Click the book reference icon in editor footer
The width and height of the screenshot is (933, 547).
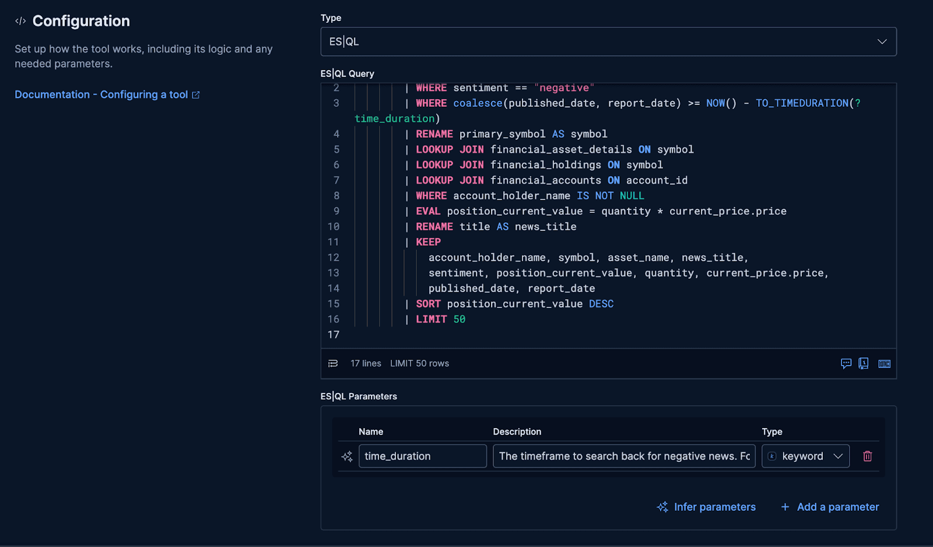(x=864, y=363)
